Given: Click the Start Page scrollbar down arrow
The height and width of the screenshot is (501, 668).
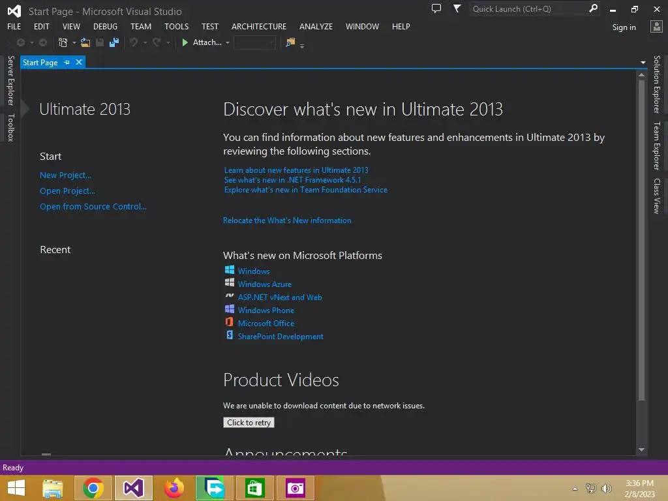Looking at the screenshot, I should [x=642, y=450].
